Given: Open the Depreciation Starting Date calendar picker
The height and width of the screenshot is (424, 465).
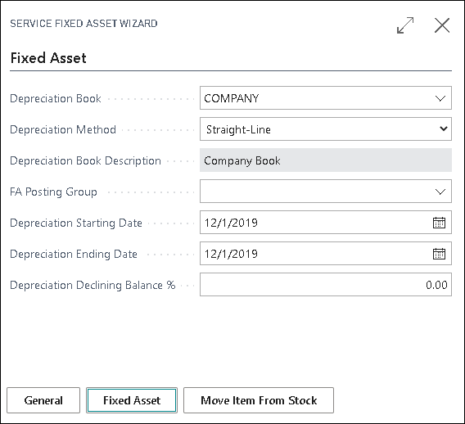Looking at the screenshot, I should [439, 223].
